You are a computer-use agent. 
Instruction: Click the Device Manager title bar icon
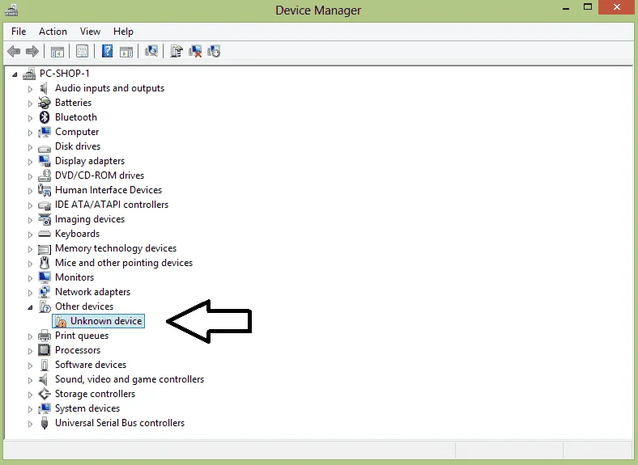[x=11, y=10]
